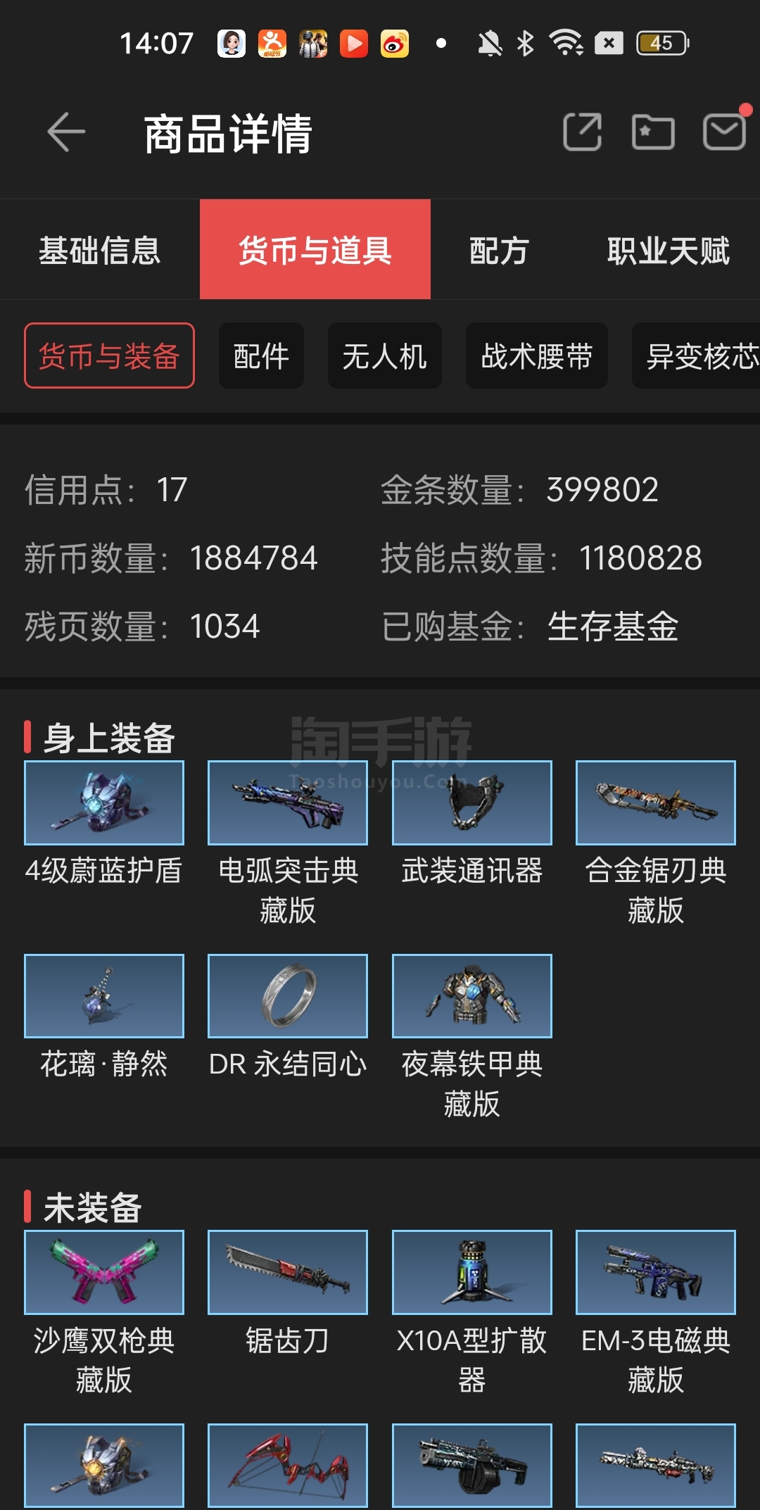Choose the 无人机 filter chip
Screen dimensions: 760x1510
point(385,356)
